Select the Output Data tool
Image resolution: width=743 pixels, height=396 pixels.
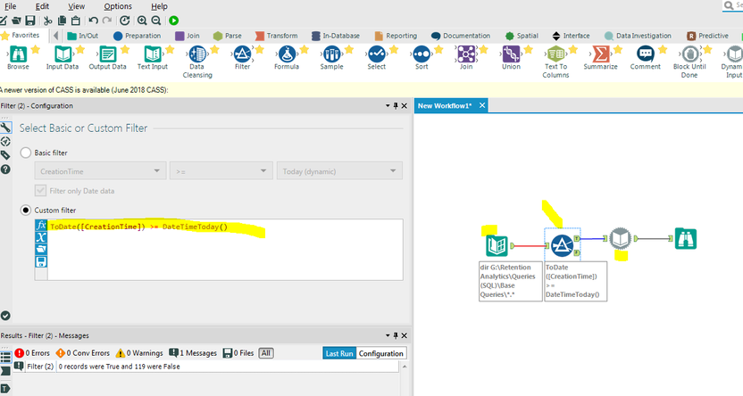(107, 58)
